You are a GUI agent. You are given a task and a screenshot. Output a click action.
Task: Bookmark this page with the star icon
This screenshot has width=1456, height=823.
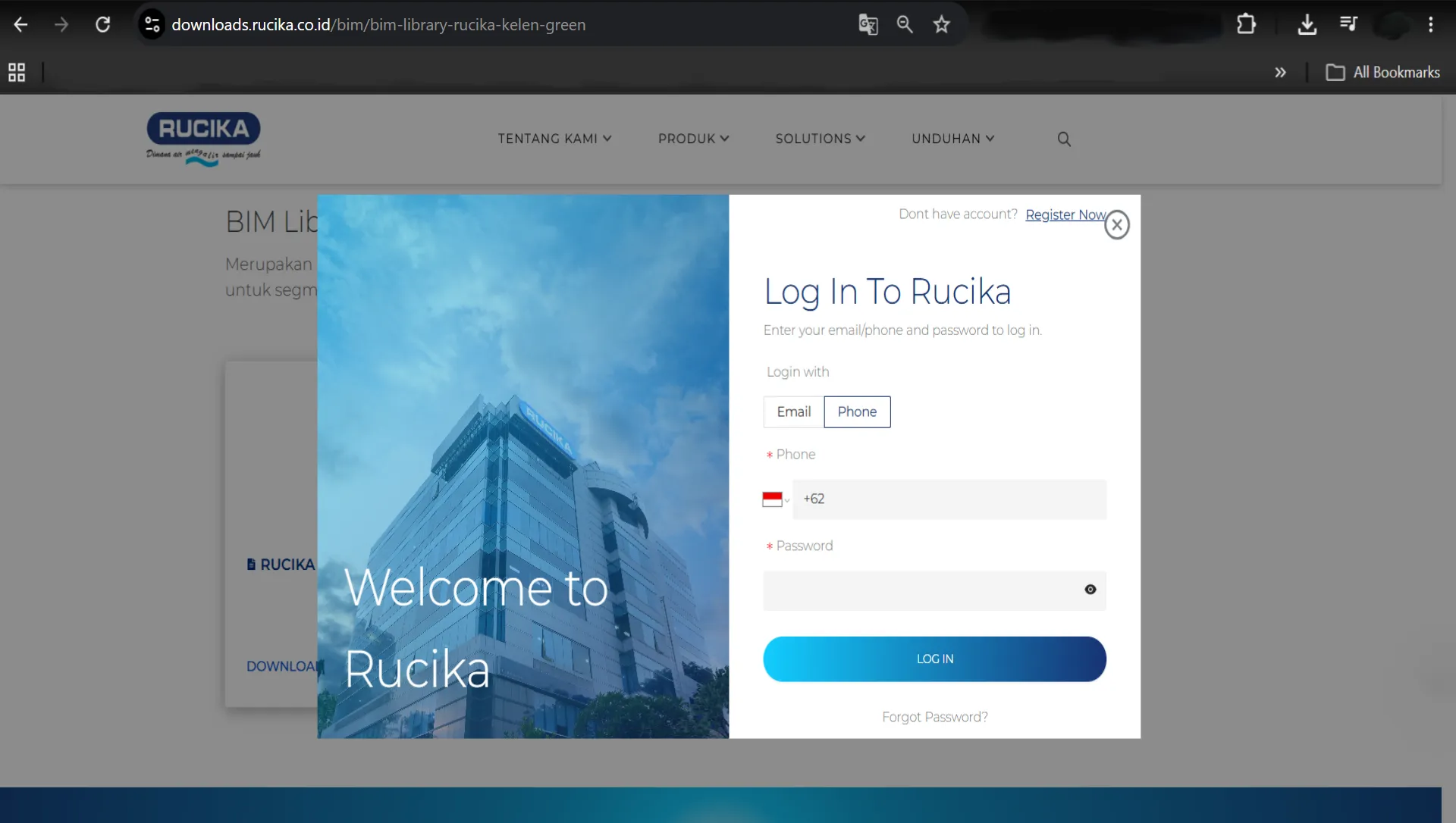[x=942, y=24]
